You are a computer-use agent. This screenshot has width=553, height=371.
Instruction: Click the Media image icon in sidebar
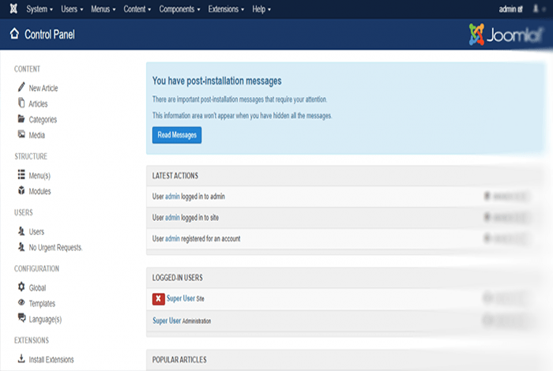[21, 135]
